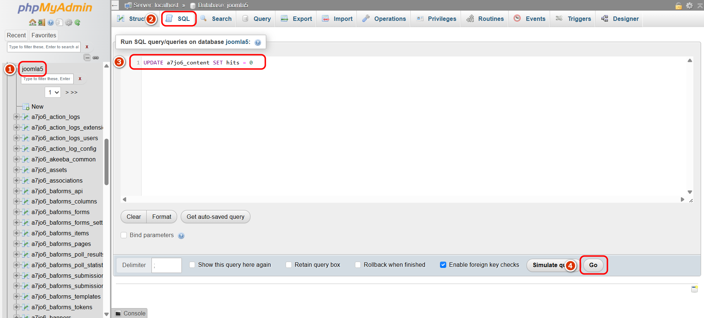704x318 pixels.
Task: Click the navigation tree scrollbar thumb
Action: click(106, 162)
